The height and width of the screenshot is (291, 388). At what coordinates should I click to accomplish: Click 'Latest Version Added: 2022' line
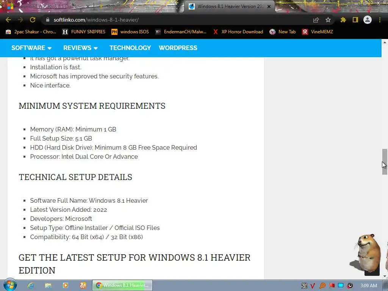69,210
